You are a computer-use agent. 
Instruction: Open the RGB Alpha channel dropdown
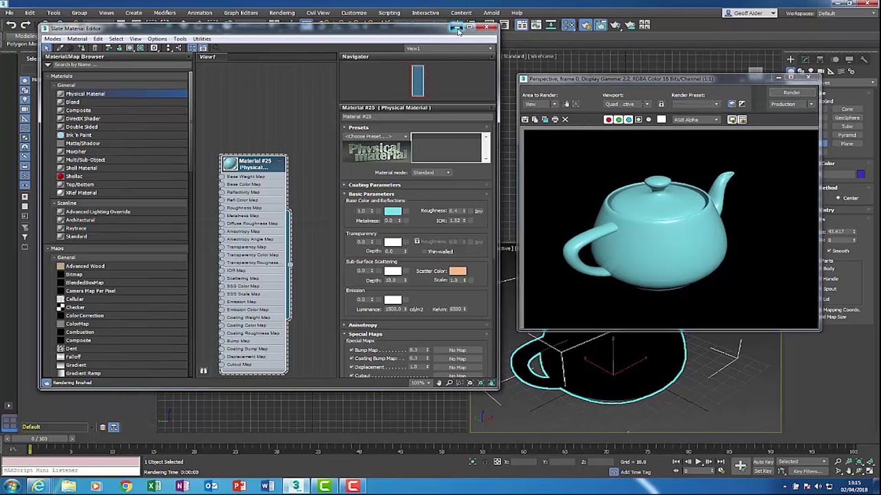(697, 120)
